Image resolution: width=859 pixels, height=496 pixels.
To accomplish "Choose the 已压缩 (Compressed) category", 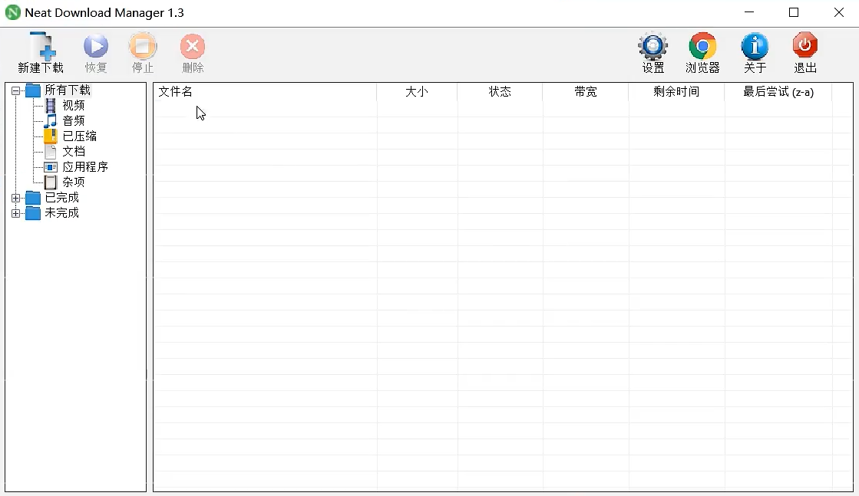I will pyautogui.click(x=79, y=136).
